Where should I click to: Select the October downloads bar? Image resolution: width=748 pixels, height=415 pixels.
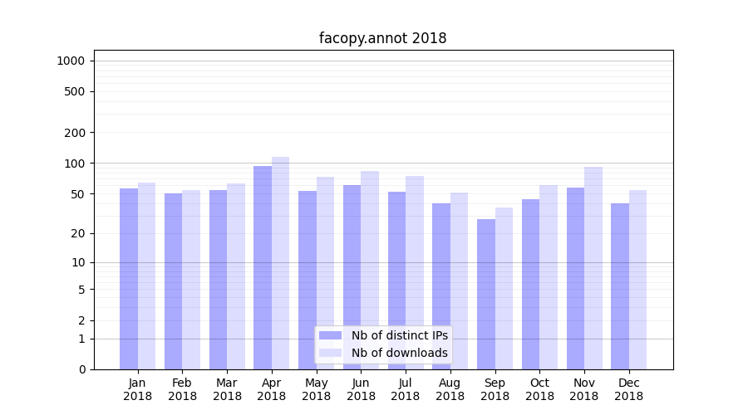549,276
